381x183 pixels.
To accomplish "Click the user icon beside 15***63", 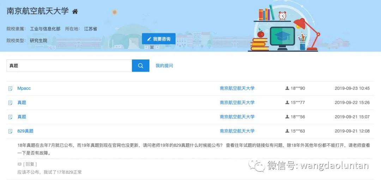I will click(x=287, y=131).
